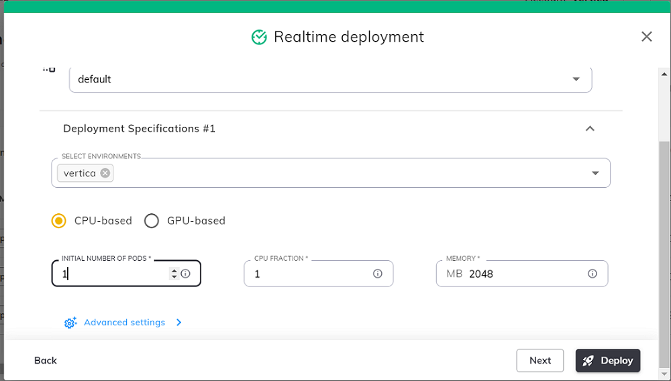
Task: Click the Initial Number of Pods field
Action: tap(126, 273)
